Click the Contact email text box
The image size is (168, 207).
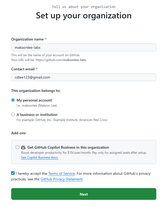83,77
